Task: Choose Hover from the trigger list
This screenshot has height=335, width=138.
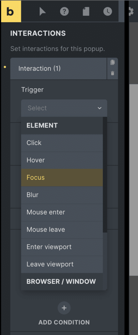Action: (x=62, y=160)
